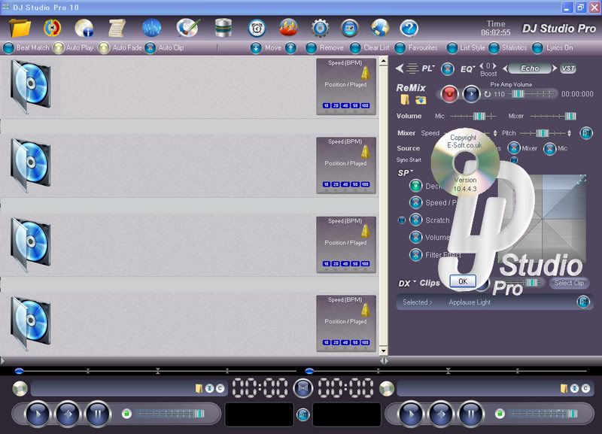Click the ReMix play button
The width and height of the screenshot is (602, 434).
(x=472, y=94)
